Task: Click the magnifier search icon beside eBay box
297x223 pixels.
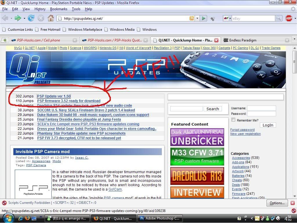Action: [x=278, y=18]
